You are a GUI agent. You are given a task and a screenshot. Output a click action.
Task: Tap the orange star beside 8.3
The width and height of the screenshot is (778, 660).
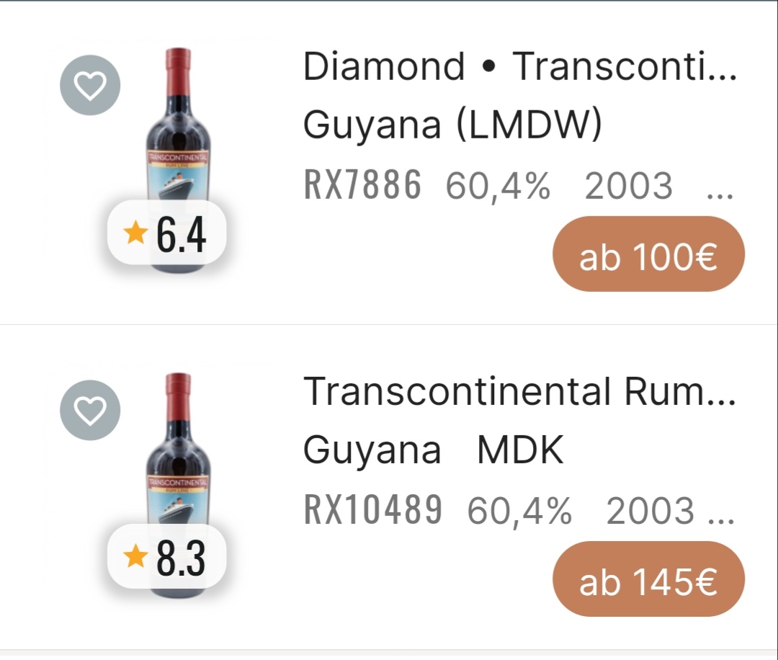(x=135, y=558)
